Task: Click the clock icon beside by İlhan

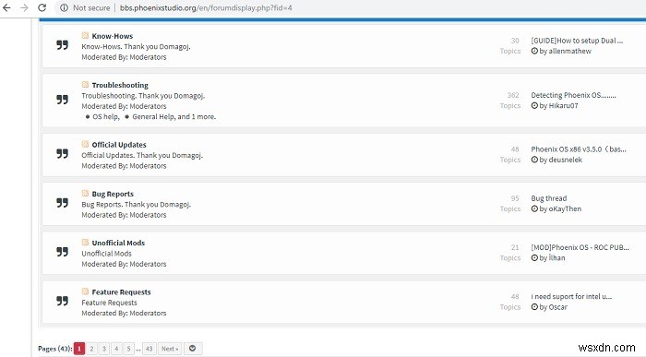Action: [534, 257]
